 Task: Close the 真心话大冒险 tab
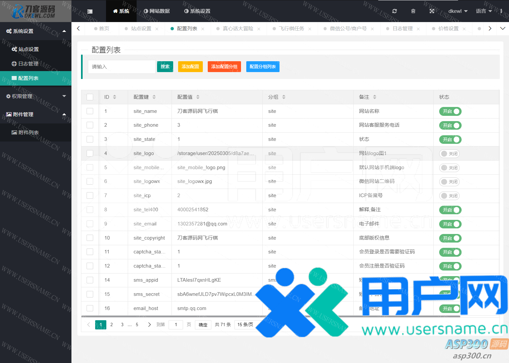(259, 29)
